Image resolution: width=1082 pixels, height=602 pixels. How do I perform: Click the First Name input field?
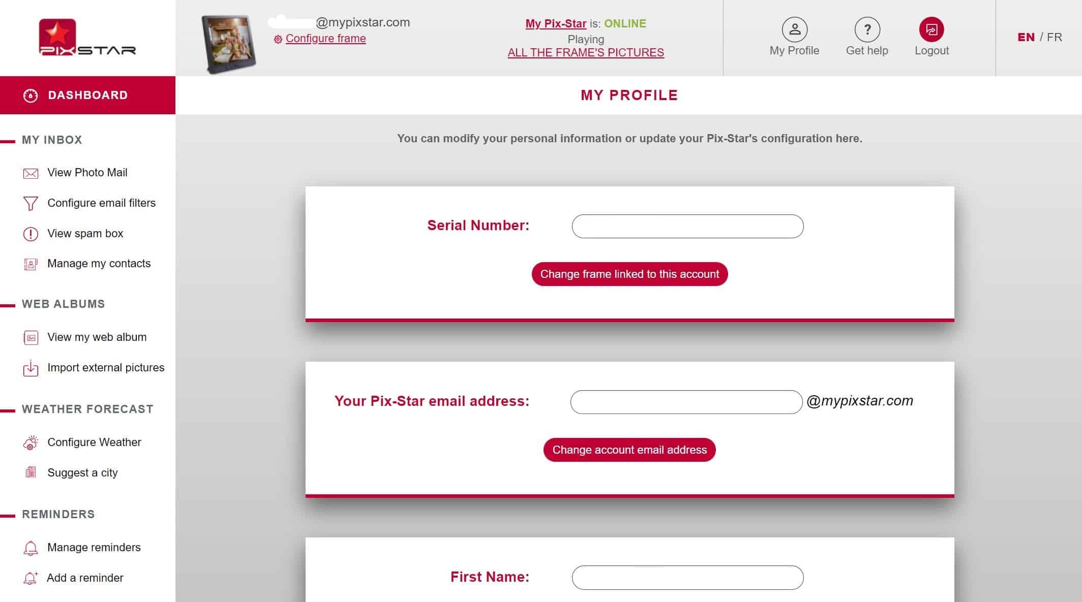(687, 577)
